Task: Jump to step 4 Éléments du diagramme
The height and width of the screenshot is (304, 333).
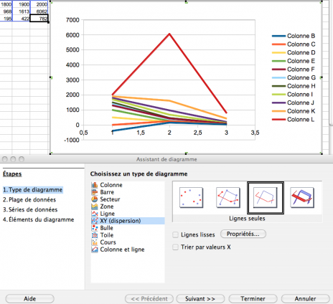Action: tap(38, 219)
